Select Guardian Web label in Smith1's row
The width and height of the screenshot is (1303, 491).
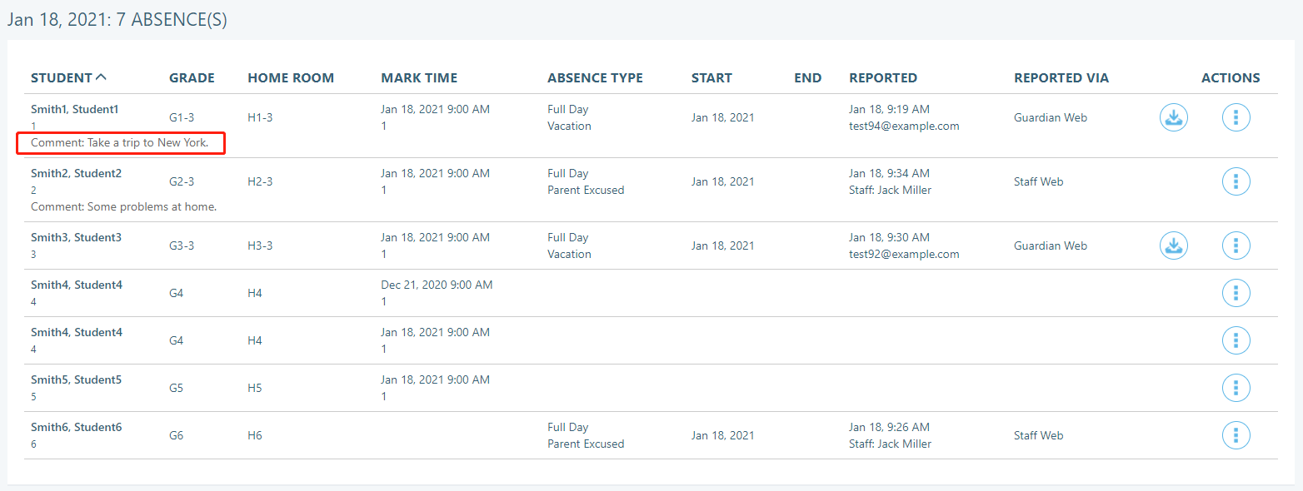(x=1050, y=117)
